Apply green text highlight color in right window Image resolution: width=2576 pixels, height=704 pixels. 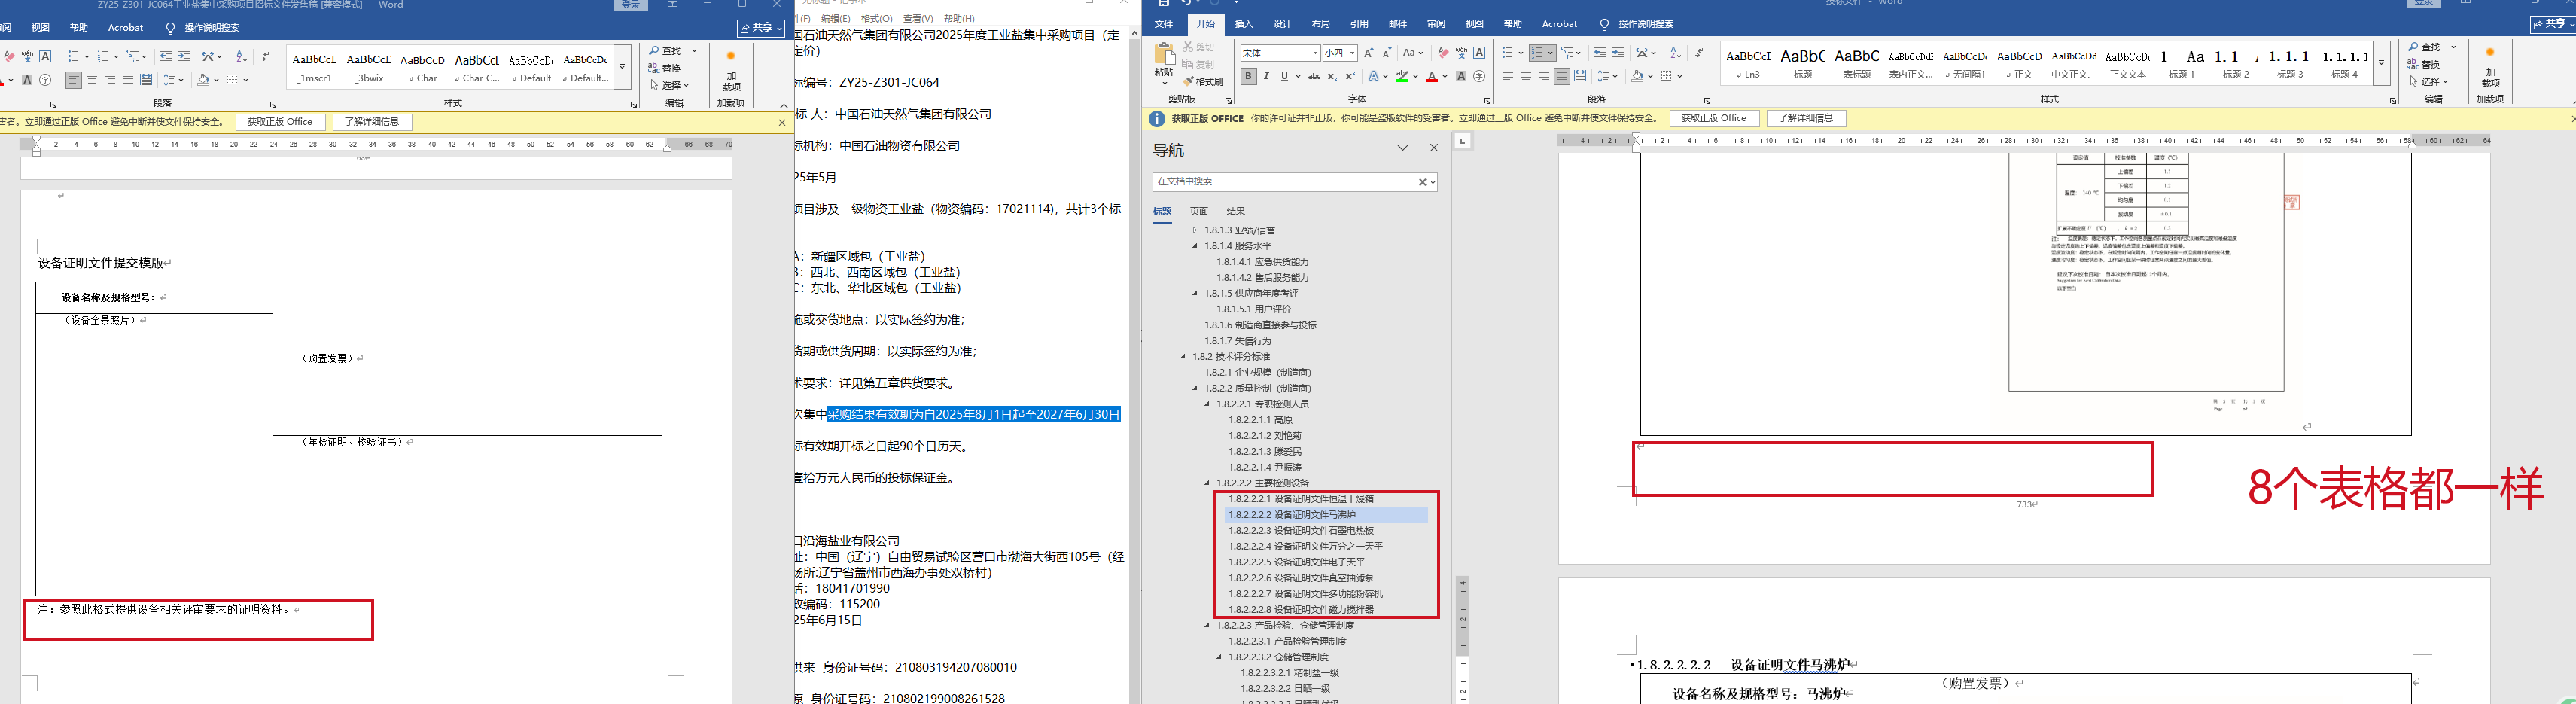[x=1402, y=76]
